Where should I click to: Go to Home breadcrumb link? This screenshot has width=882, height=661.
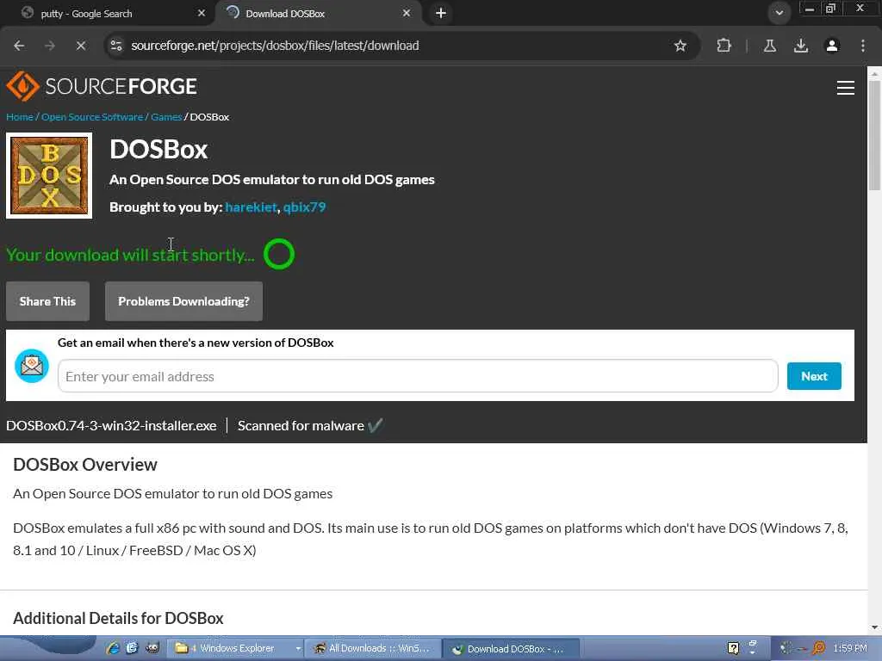click(20, 117)
